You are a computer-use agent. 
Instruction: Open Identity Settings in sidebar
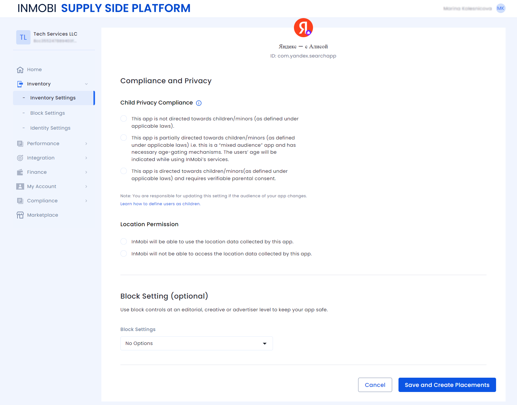tap(50, 128)
